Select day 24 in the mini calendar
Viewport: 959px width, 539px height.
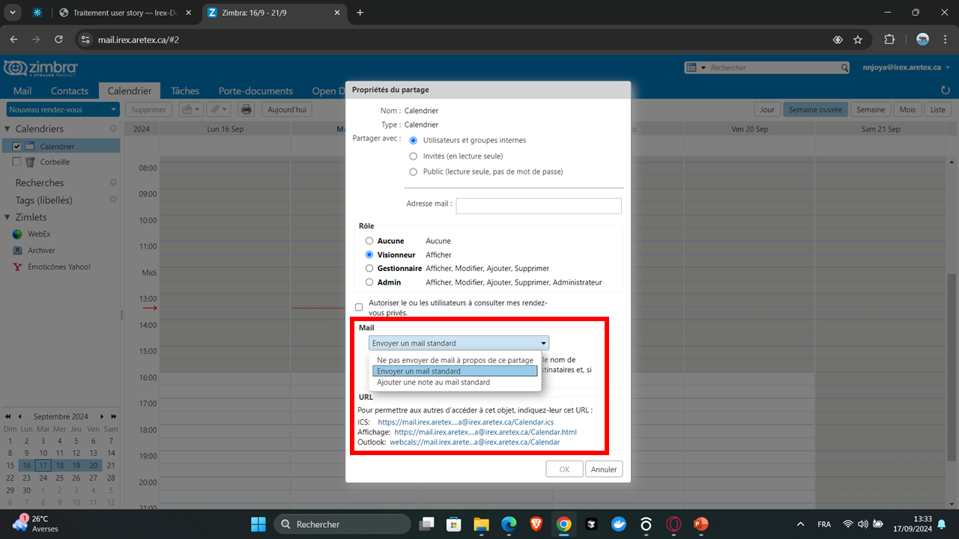43,478
